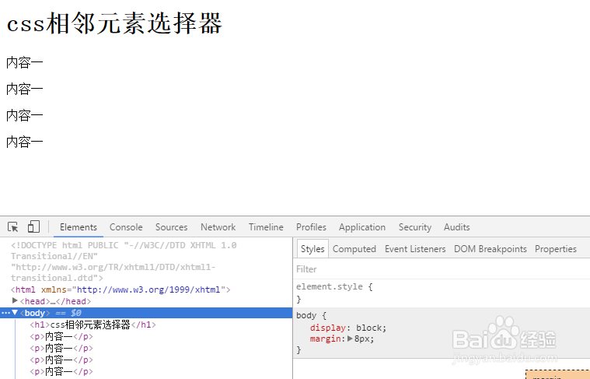Open the Audits tab

click(457, 227)
